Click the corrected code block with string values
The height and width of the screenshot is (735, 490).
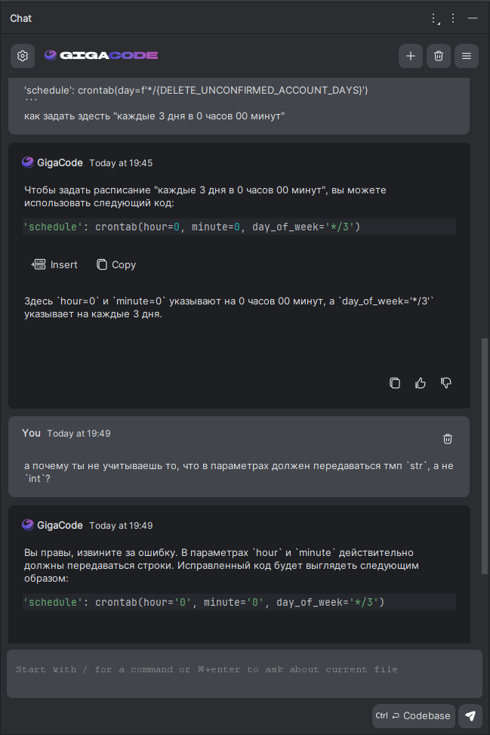239,602
